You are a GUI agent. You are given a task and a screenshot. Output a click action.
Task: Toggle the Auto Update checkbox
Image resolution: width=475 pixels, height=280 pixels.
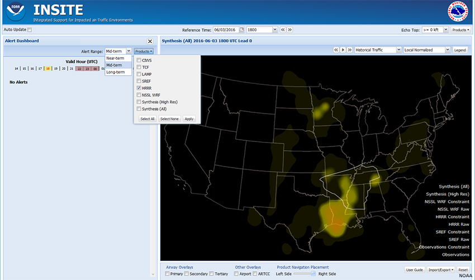coord(30,30)
